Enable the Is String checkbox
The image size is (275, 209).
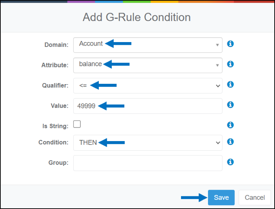point(77,124)
